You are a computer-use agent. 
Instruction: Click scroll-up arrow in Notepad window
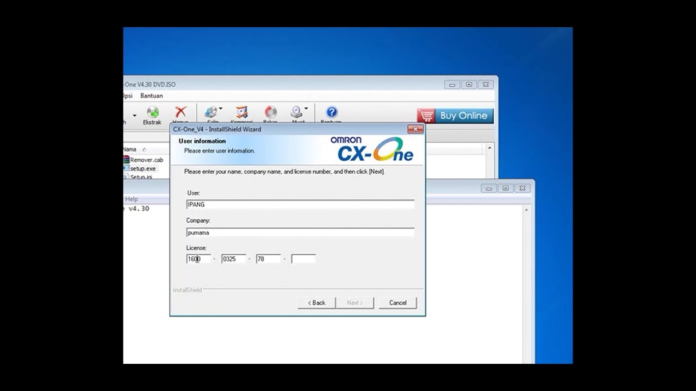click(527, 209)
